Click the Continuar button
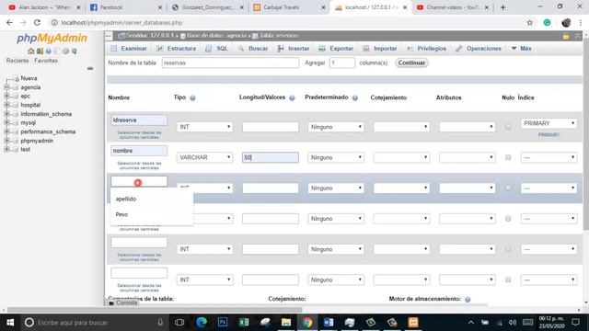 tap(411, 63)
